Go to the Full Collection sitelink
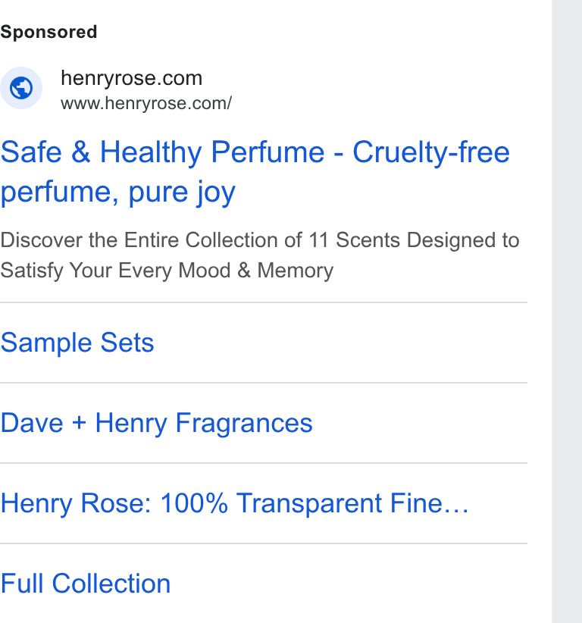Image resolution: width=582 pixels, height=623 pixels. (86, 584)
